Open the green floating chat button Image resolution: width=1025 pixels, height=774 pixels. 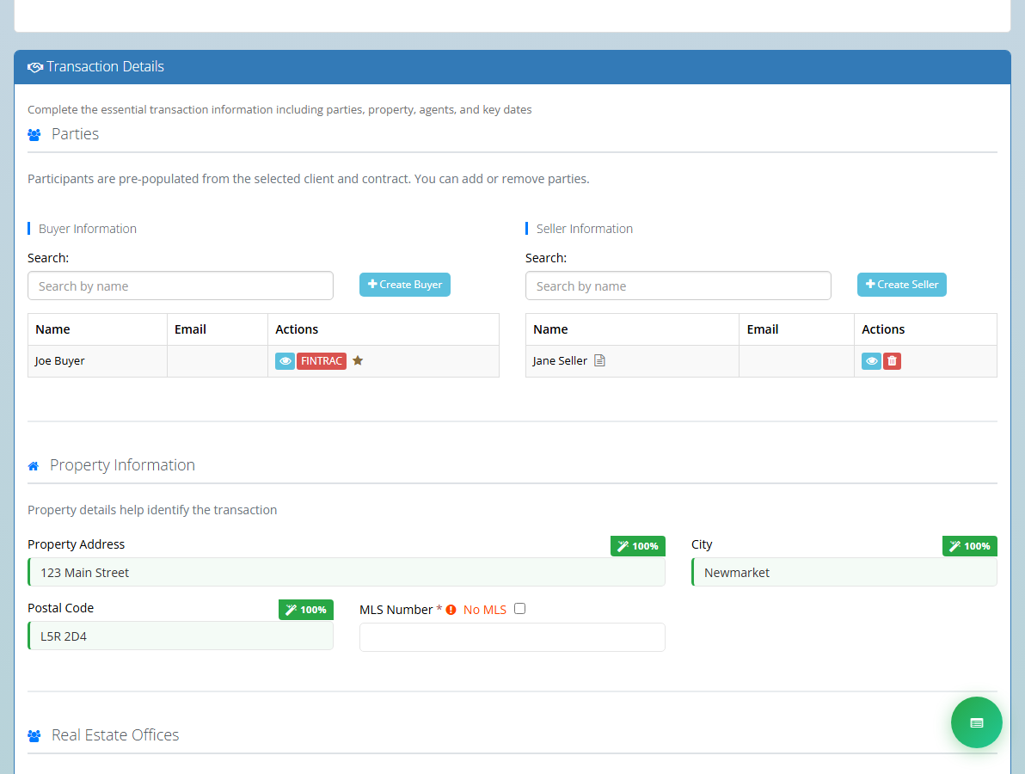977,722
